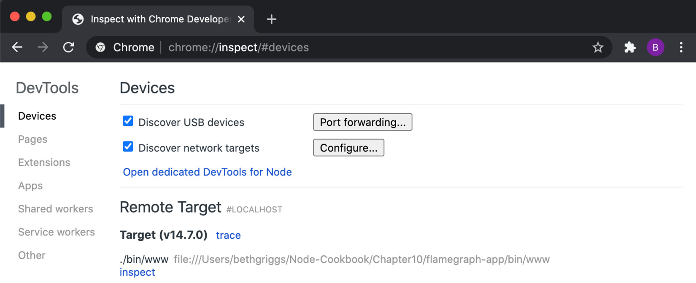This screenshot has height=283, width=696.
Task: Open the profile avatar labeled B
Action: click(x=656, y=47)
